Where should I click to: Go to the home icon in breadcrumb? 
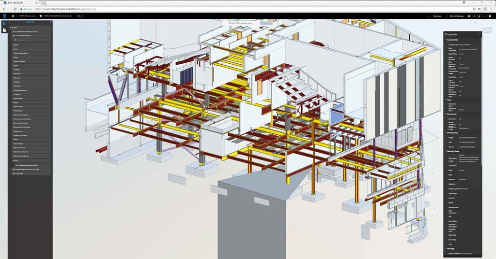[x=13, y=16]
